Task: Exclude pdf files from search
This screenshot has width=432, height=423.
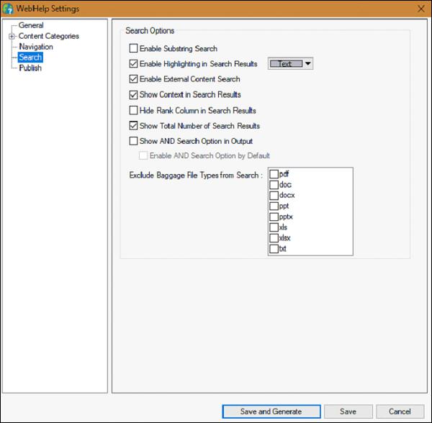Action: tap(274, 174)
